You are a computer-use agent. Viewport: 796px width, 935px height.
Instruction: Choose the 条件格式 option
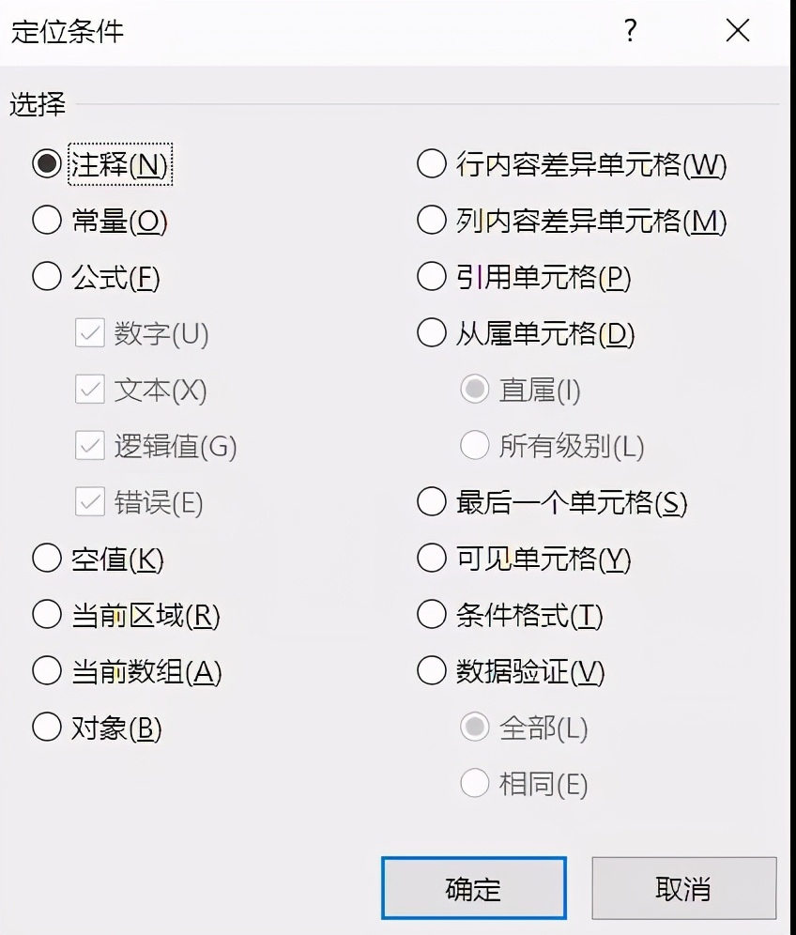coord(431,615)
